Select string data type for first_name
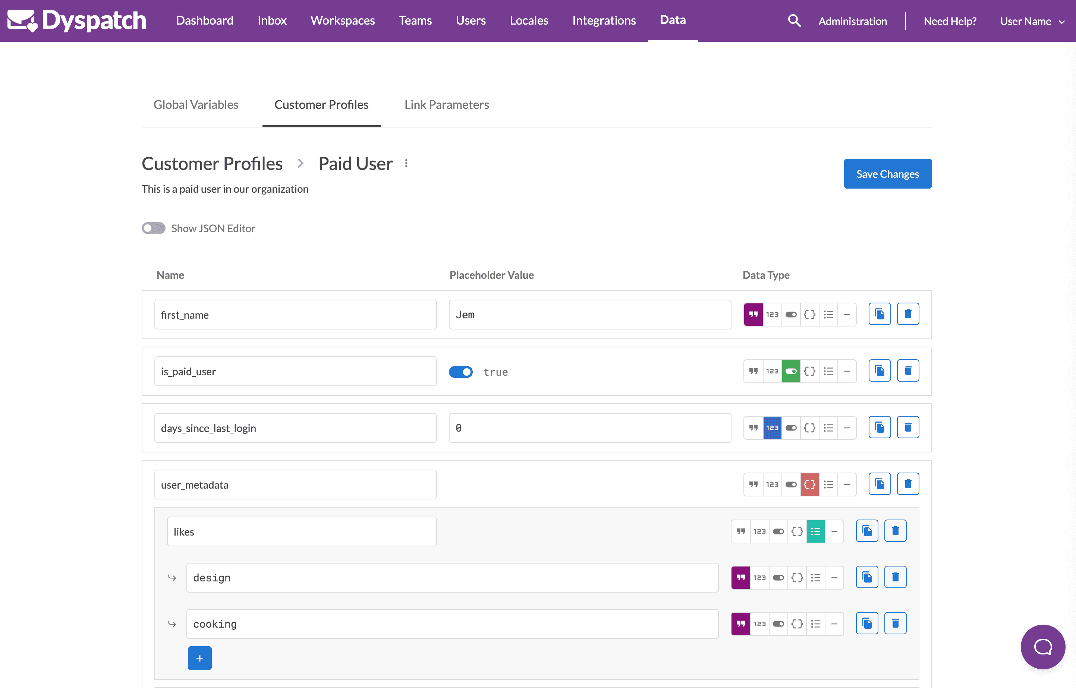The height and width of the screenshot is (688, 1076). (x=753, y=314)
